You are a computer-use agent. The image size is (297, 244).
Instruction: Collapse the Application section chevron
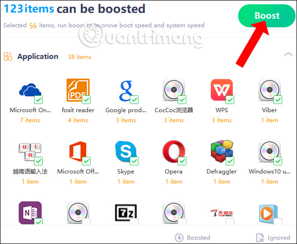click(288, 55)
